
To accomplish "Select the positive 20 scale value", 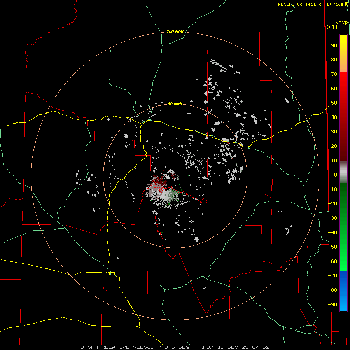I will pyautogui.click(x=334, y=146).
